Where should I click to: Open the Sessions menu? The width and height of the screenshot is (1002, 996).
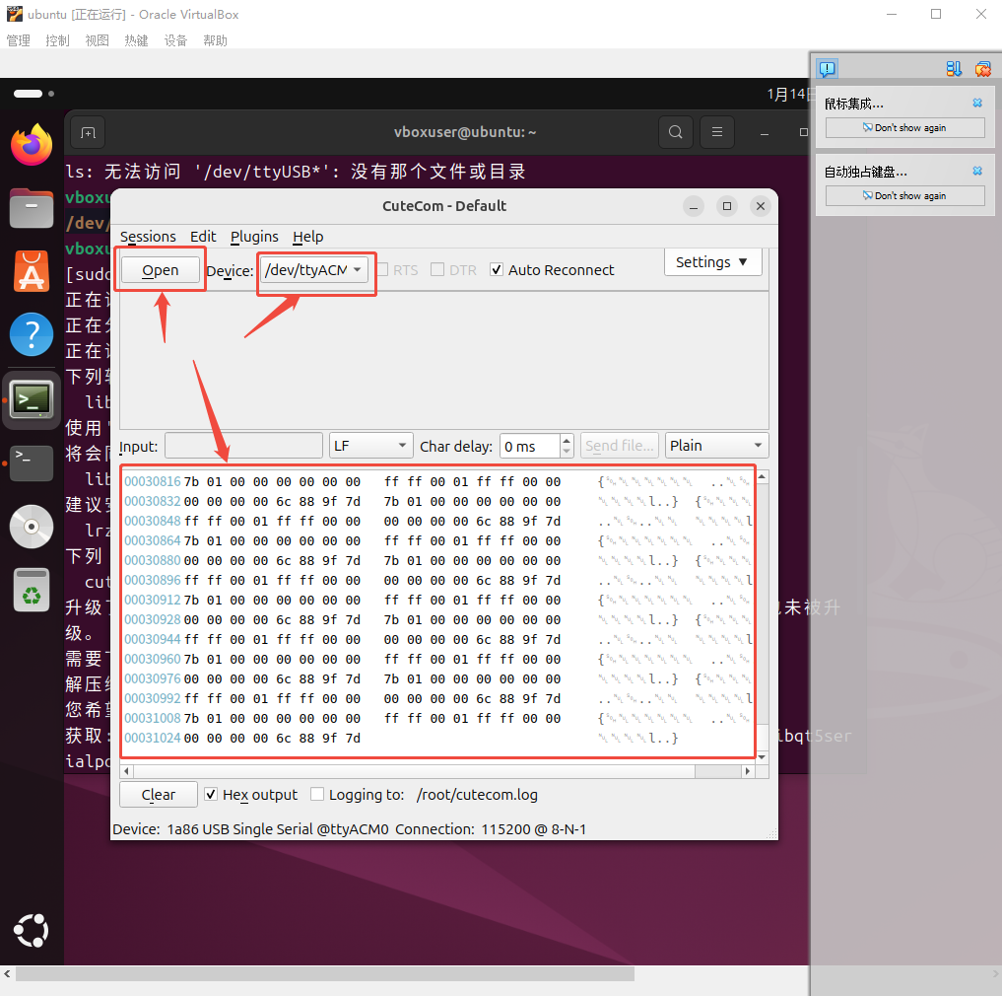point(148,237)
